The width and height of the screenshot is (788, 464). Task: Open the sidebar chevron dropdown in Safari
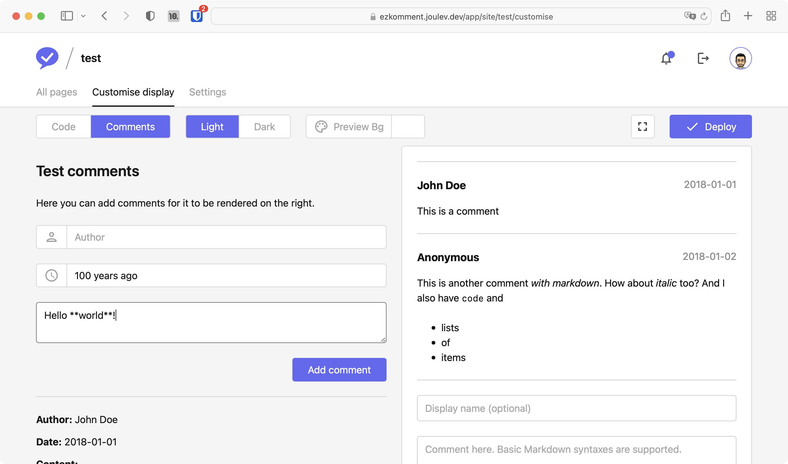point(83,16)
